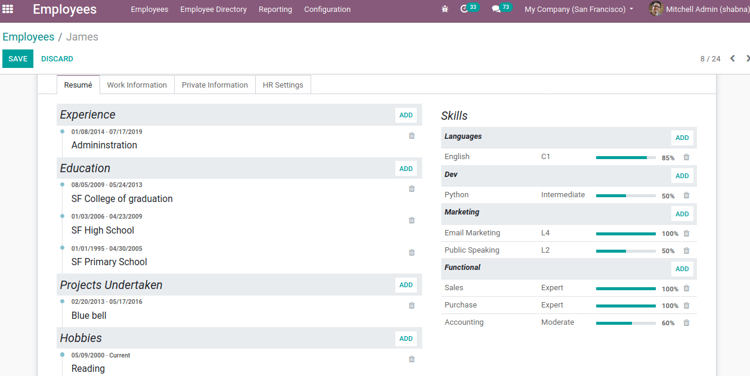
Task: Open activities clock icon with 33
Action: pos(469,8)
